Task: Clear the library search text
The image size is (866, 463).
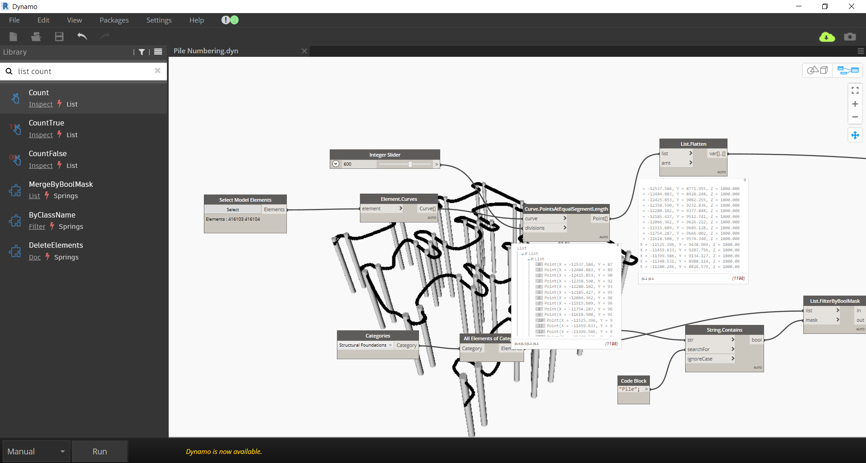Action: [157, 70]
